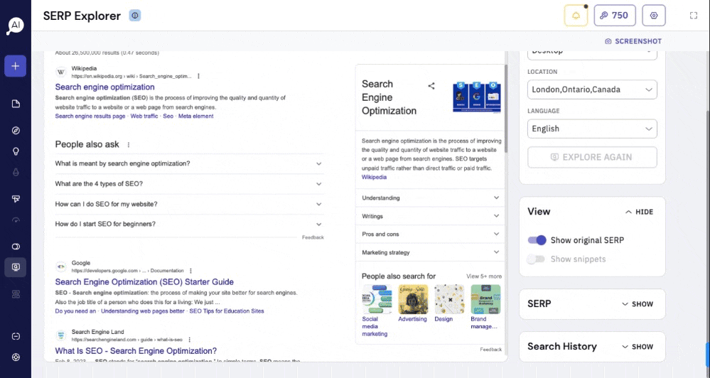The image size is (710, 378).
Task: Open three-dot menu beside People also ask
Action: click(x=129, y=145)
